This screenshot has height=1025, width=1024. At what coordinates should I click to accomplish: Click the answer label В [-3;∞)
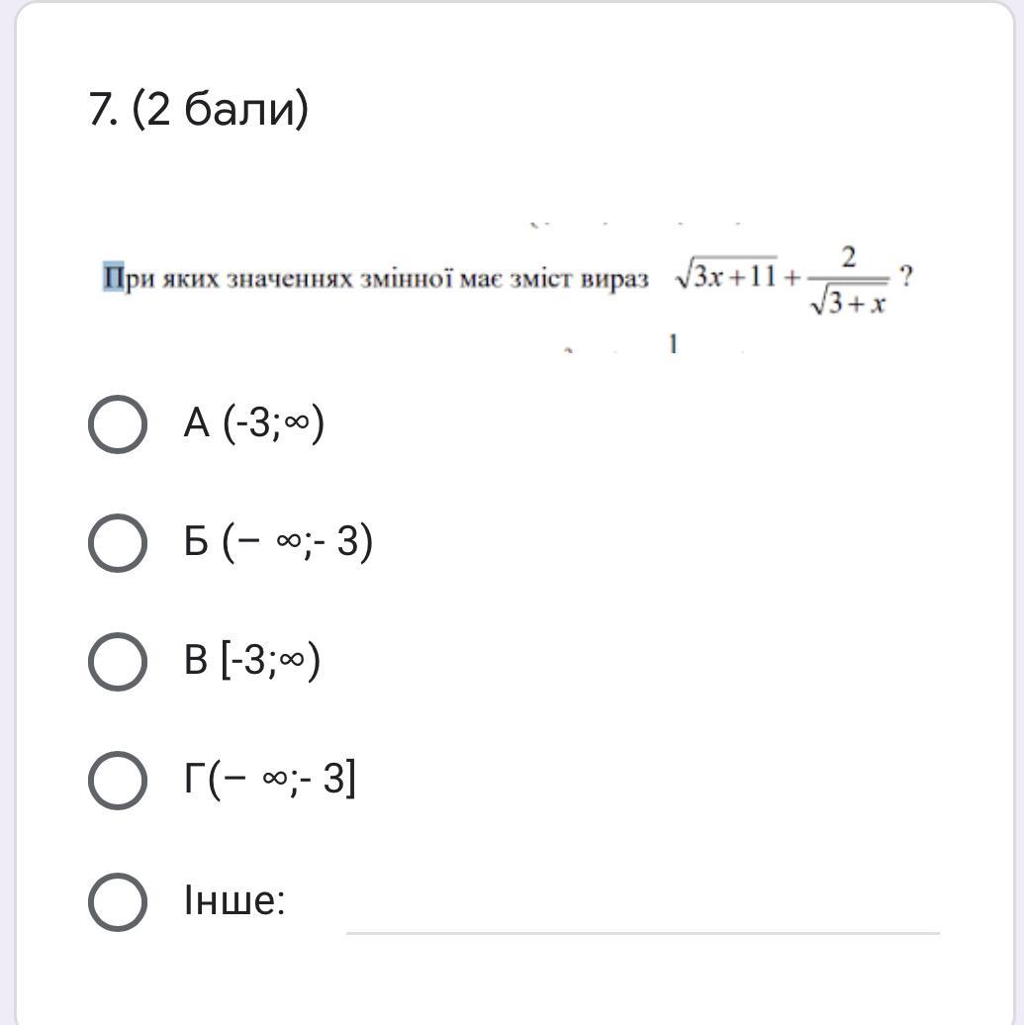[x=252, y=661]
